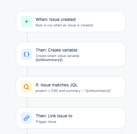Open the 'Then: Create variable' action title
The height and width of the screenshot is (134, 137).
pyautogui.click(x=56, y=50)
